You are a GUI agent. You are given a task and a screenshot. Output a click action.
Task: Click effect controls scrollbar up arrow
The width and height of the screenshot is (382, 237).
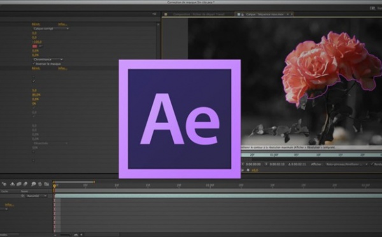point(158,24)
